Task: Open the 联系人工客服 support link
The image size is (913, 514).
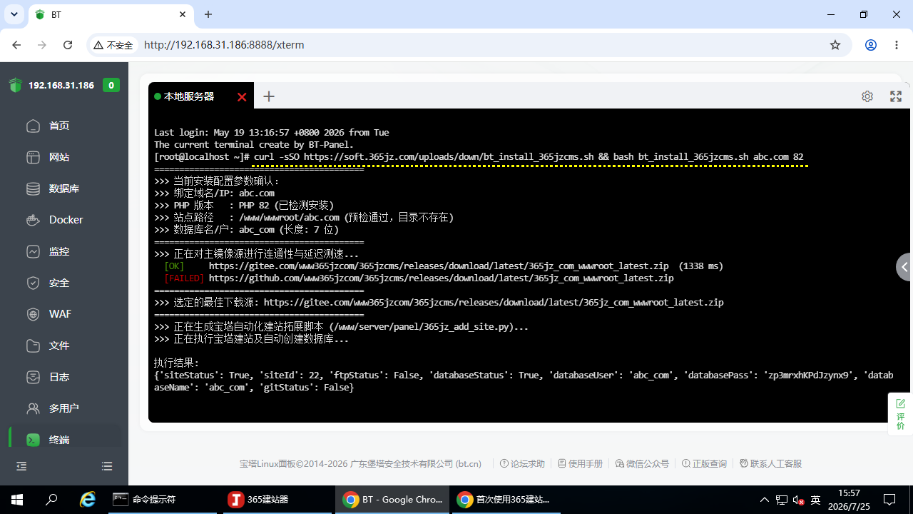Action: coord(771,464)
